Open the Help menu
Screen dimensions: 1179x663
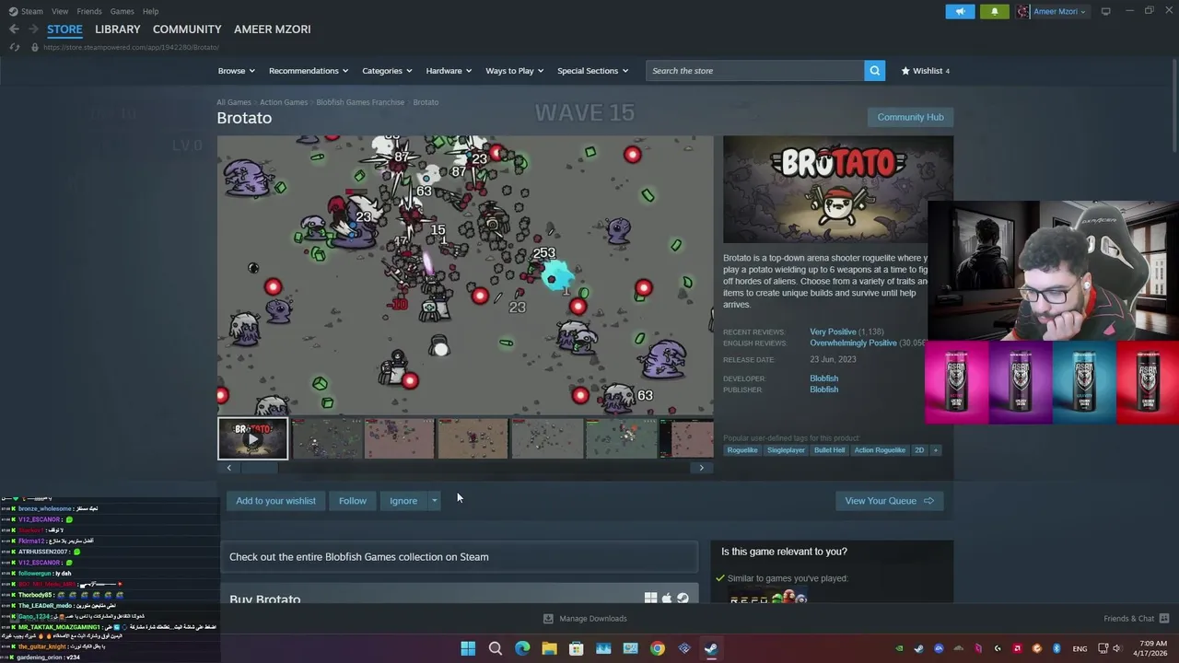(150, 11)
